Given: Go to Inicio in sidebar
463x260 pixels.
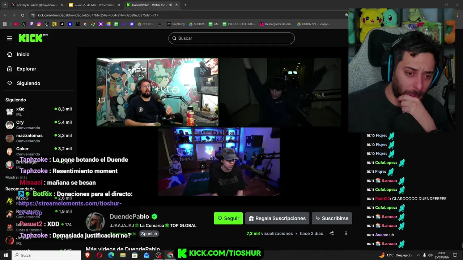Looking at the screenshot, I should click(x=23, y=54).
